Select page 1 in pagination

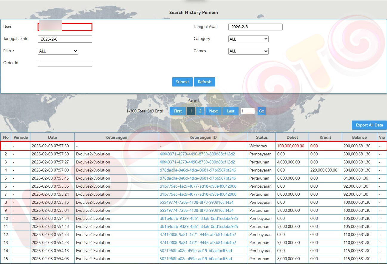(x=191, y=111)
